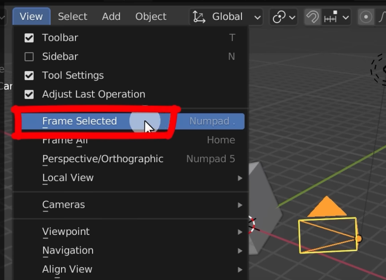Open the pivot point dropdown
Screen dimensions: 386x280
tap(284, 17)
